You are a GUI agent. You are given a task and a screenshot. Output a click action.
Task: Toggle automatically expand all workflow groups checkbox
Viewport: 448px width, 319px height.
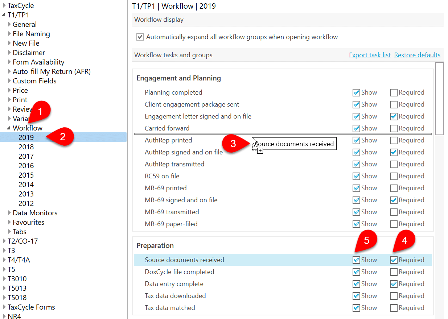pyautogui.click(x=140, y=37)
